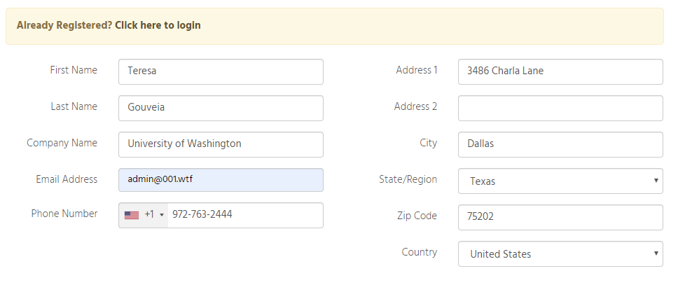
Task: Click the Last Name field containing Gouveia
Action: (x=221, y=108)
